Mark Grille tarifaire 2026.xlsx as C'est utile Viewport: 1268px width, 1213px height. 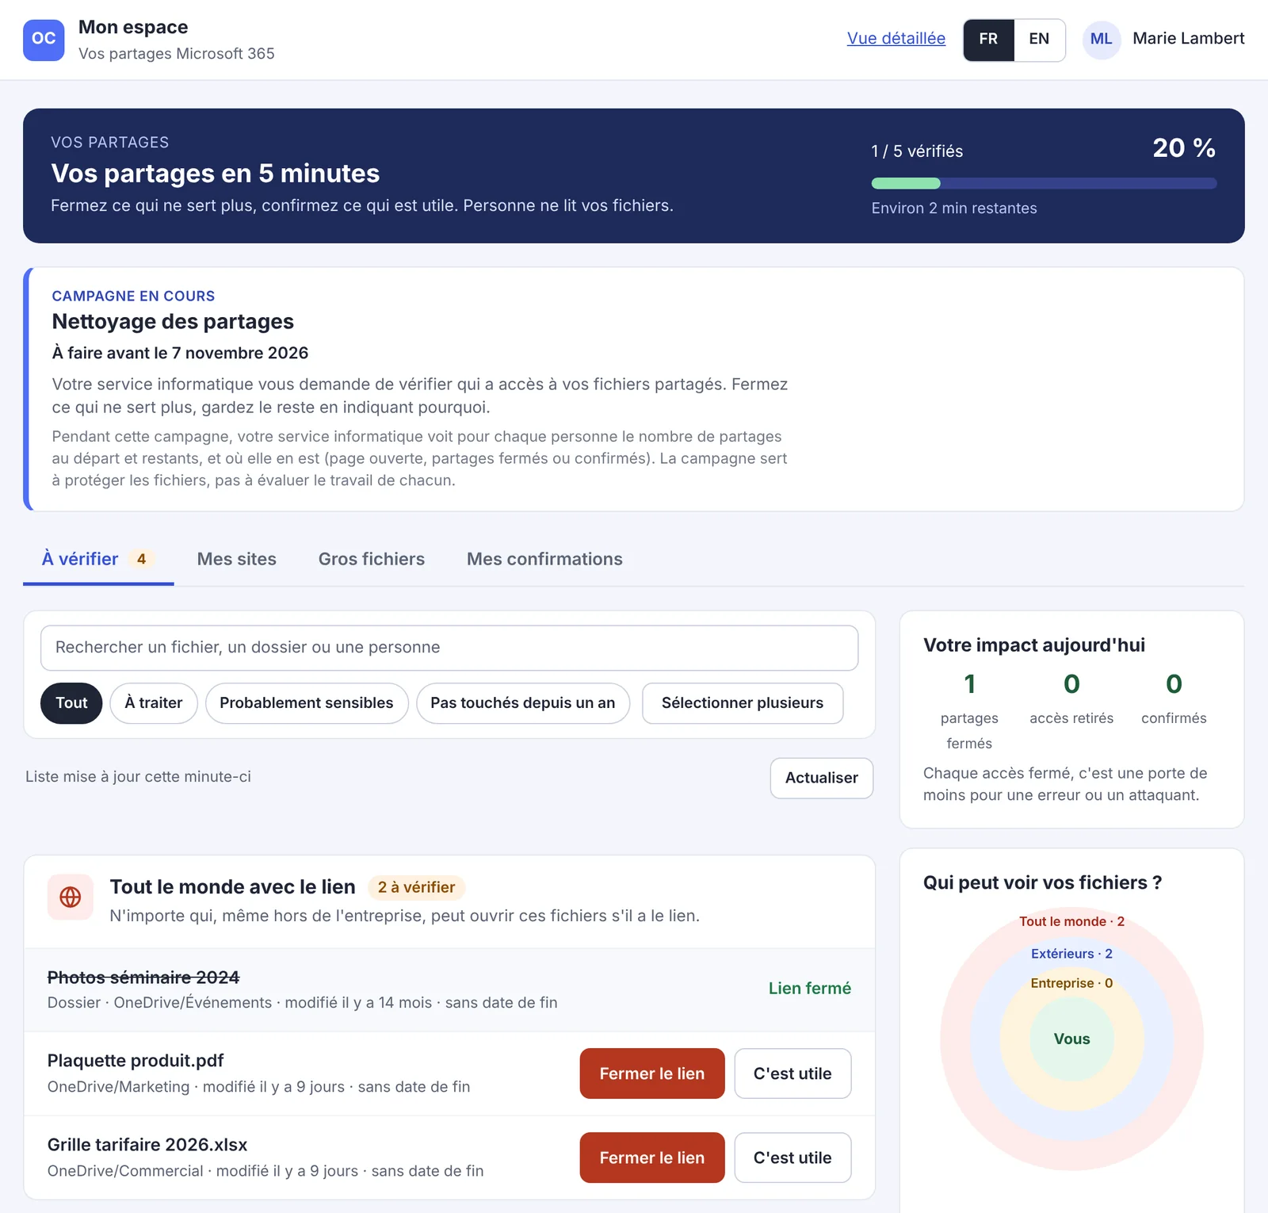tap(792, 1158)
